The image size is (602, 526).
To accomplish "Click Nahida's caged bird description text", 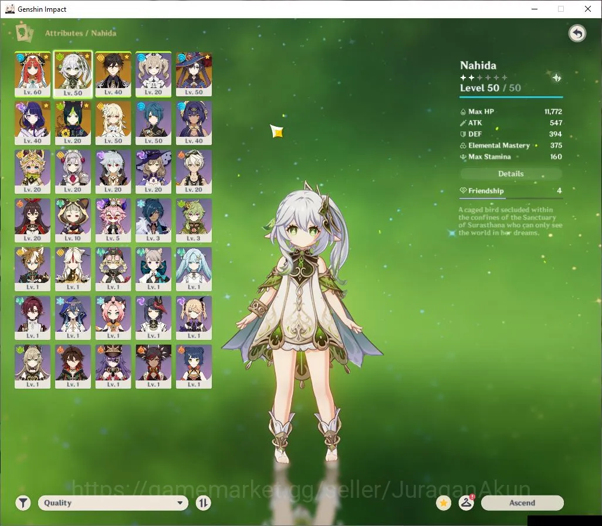I will click(x=510, y=221).
